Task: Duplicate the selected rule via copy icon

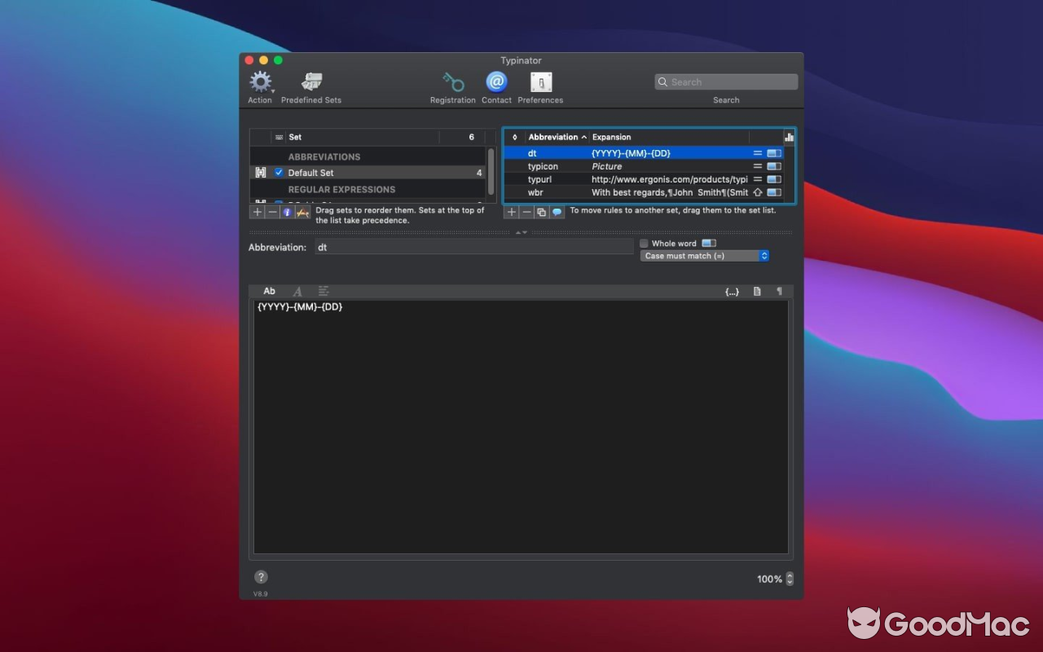Action: (539, 210)
